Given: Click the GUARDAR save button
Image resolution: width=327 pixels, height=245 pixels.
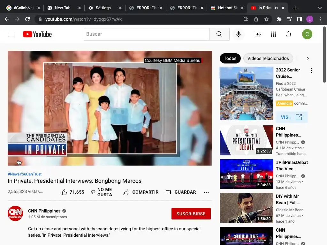Looking at the screenshot, I should tap(181, 192).
